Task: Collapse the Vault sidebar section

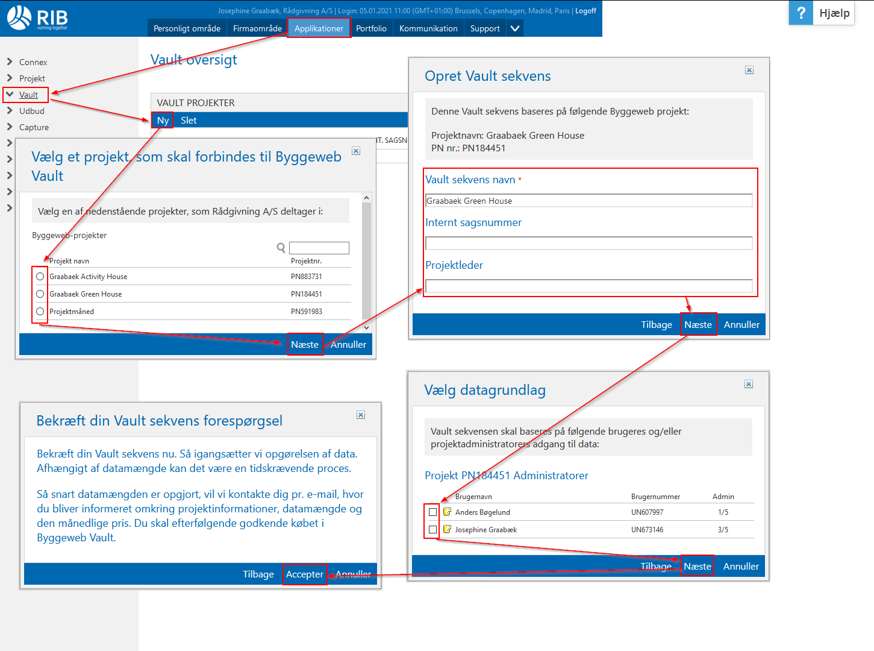Action: click(x=10, y=95)
